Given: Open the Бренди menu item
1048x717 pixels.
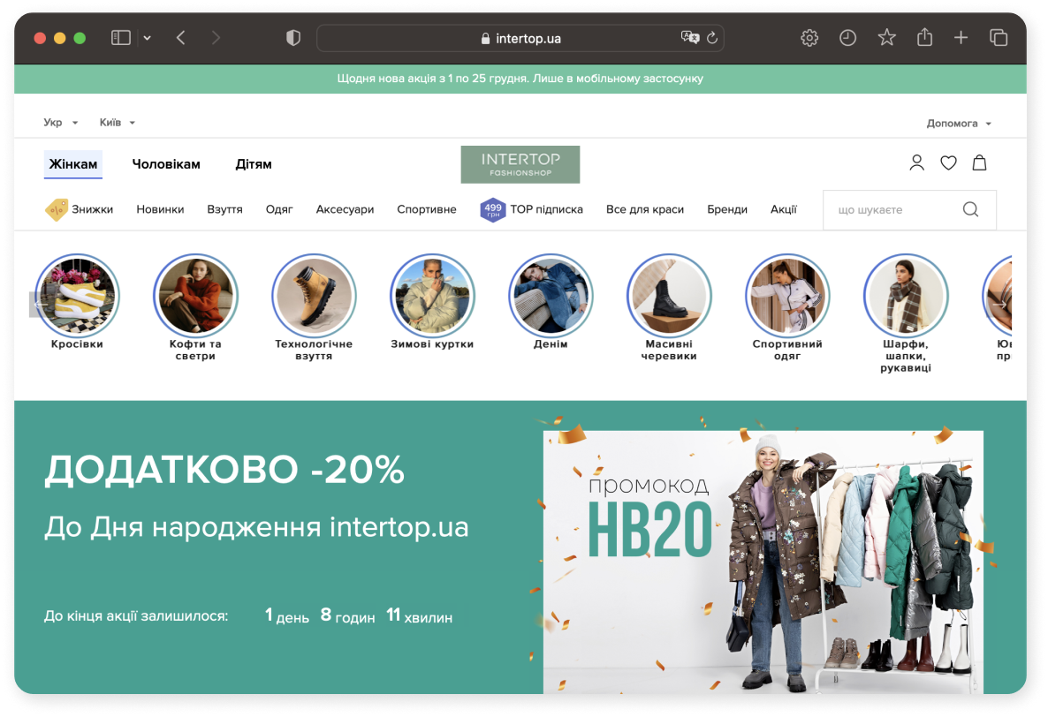Looking at the screenshot, I should 727,209.
